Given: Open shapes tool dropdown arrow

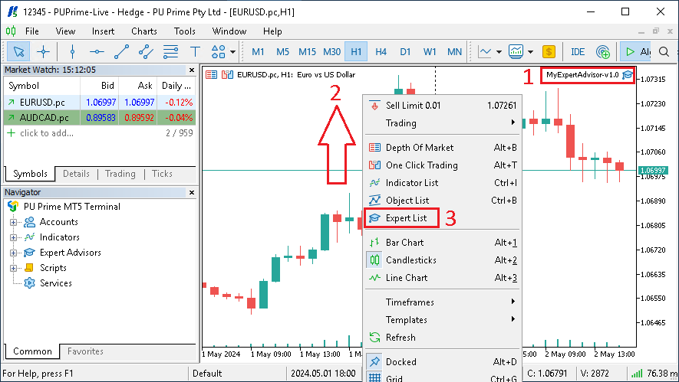Looking at the screenshot, I should (x=233, y=52).
